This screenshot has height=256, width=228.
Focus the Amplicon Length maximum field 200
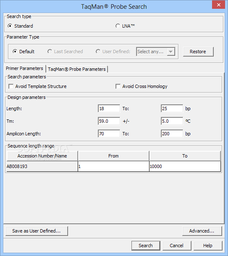172,134
